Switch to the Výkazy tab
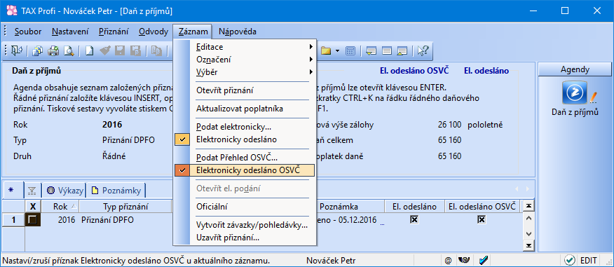 [65, 191]
